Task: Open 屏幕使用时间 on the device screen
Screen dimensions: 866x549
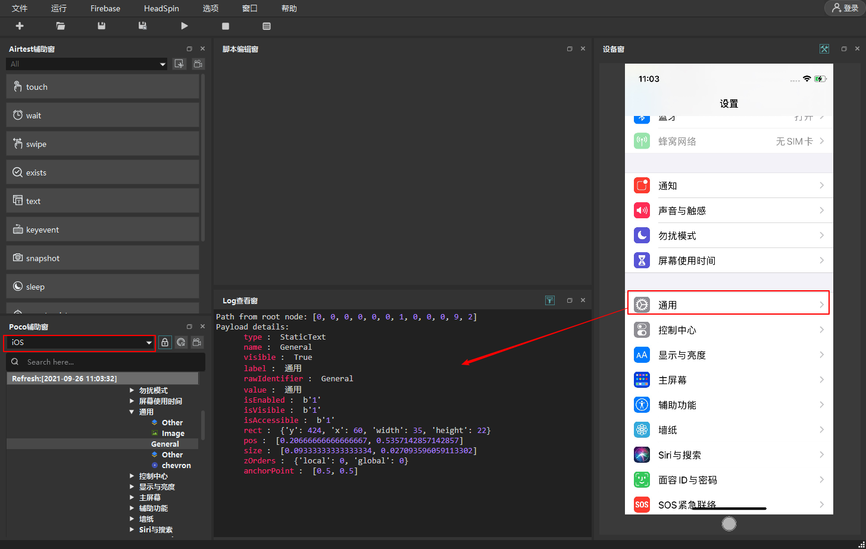Action: 729,261
